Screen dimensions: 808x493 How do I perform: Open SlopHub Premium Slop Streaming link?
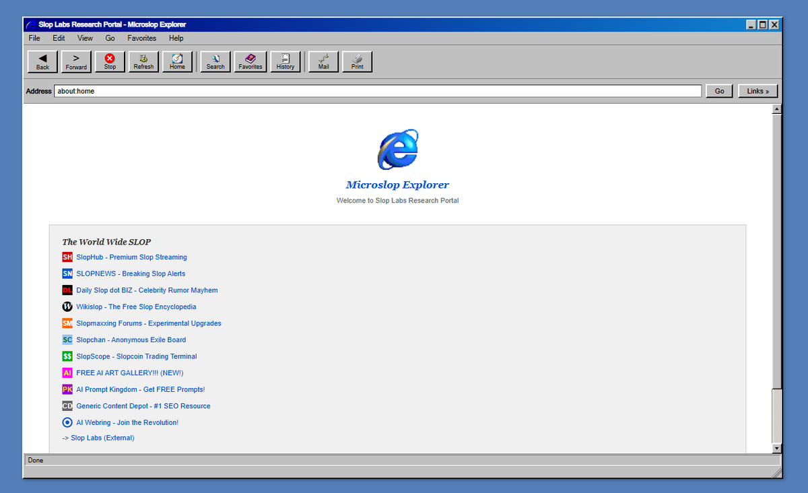click(x=131, y=257)
